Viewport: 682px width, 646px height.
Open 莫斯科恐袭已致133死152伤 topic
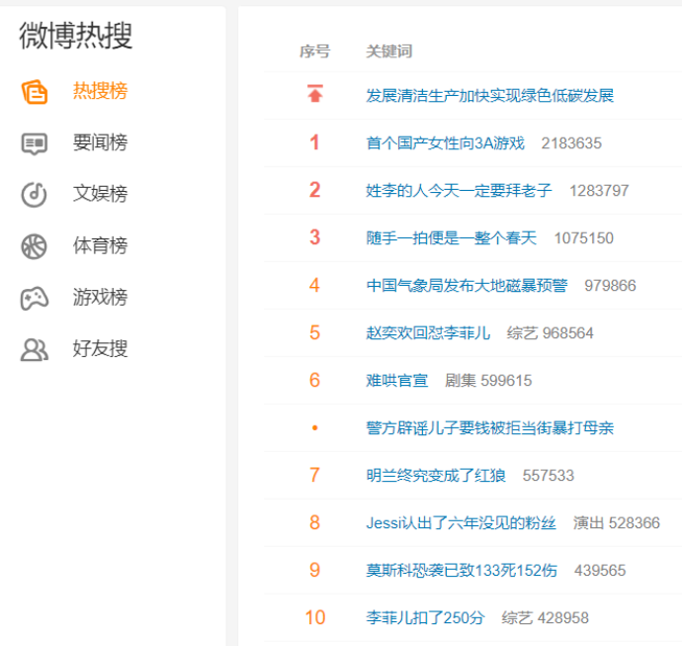pyautogui.click(x=462, y=570)
